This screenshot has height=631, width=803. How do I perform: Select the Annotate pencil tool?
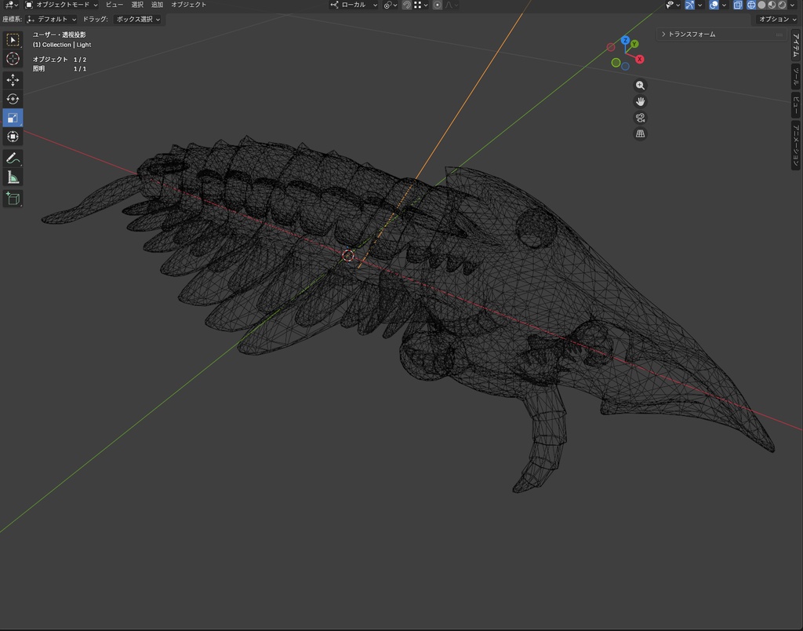(x=13, y=159)
